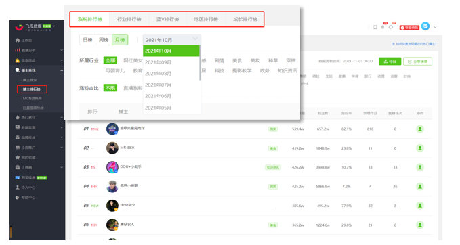Click the bar-chart 直播分析 sidebar icon
460x245 pixels.
[18, 50]
